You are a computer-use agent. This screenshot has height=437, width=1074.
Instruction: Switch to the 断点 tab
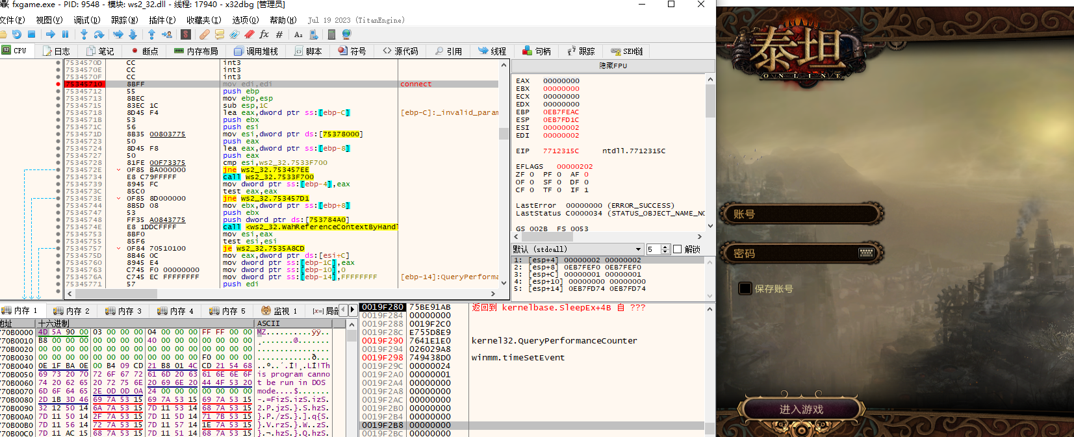point(145,51)
